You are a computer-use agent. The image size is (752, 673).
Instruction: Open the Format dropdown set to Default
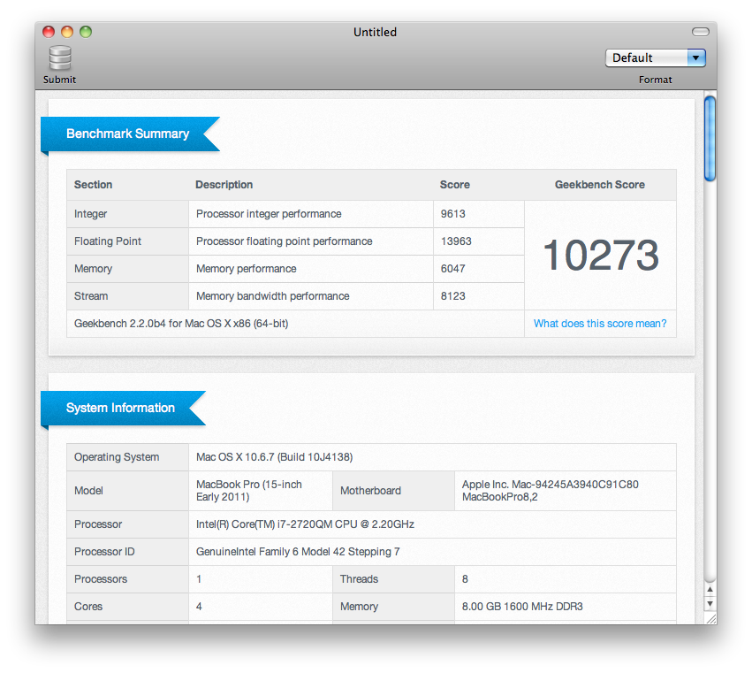point(655,58)
